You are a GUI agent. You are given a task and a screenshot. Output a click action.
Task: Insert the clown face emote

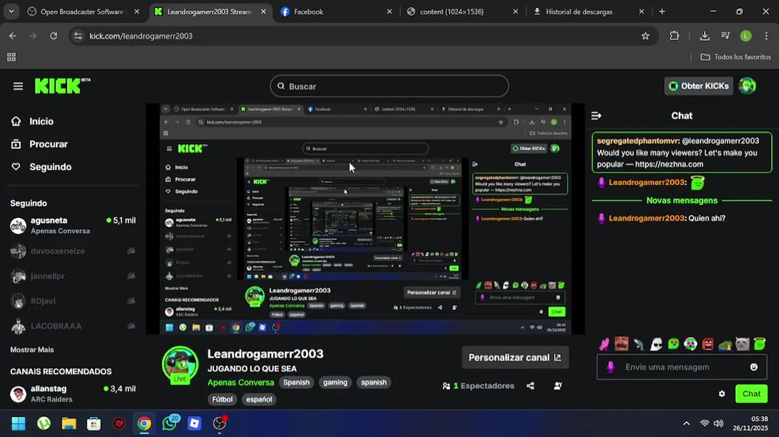(x=691, y=345)
